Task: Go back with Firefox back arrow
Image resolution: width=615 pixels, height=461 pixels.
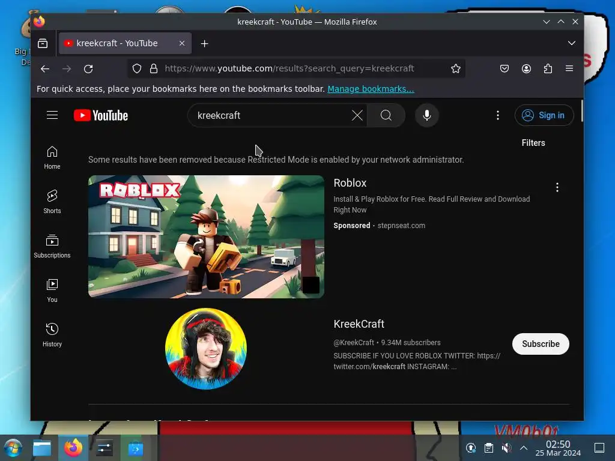Action: (x=45, y=68)
